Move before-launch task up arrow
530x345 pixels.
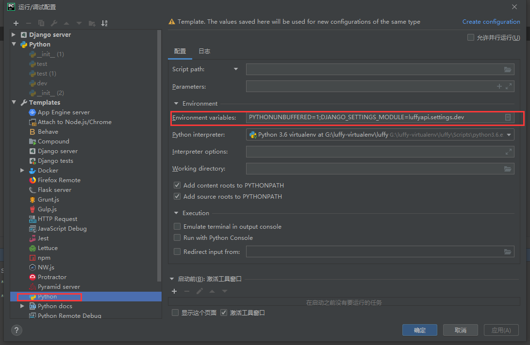[x=212, y=291]
